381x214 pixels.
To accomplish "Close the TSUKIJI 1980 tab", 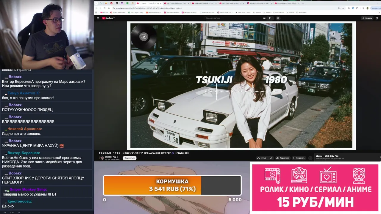I will pos(161,3).
